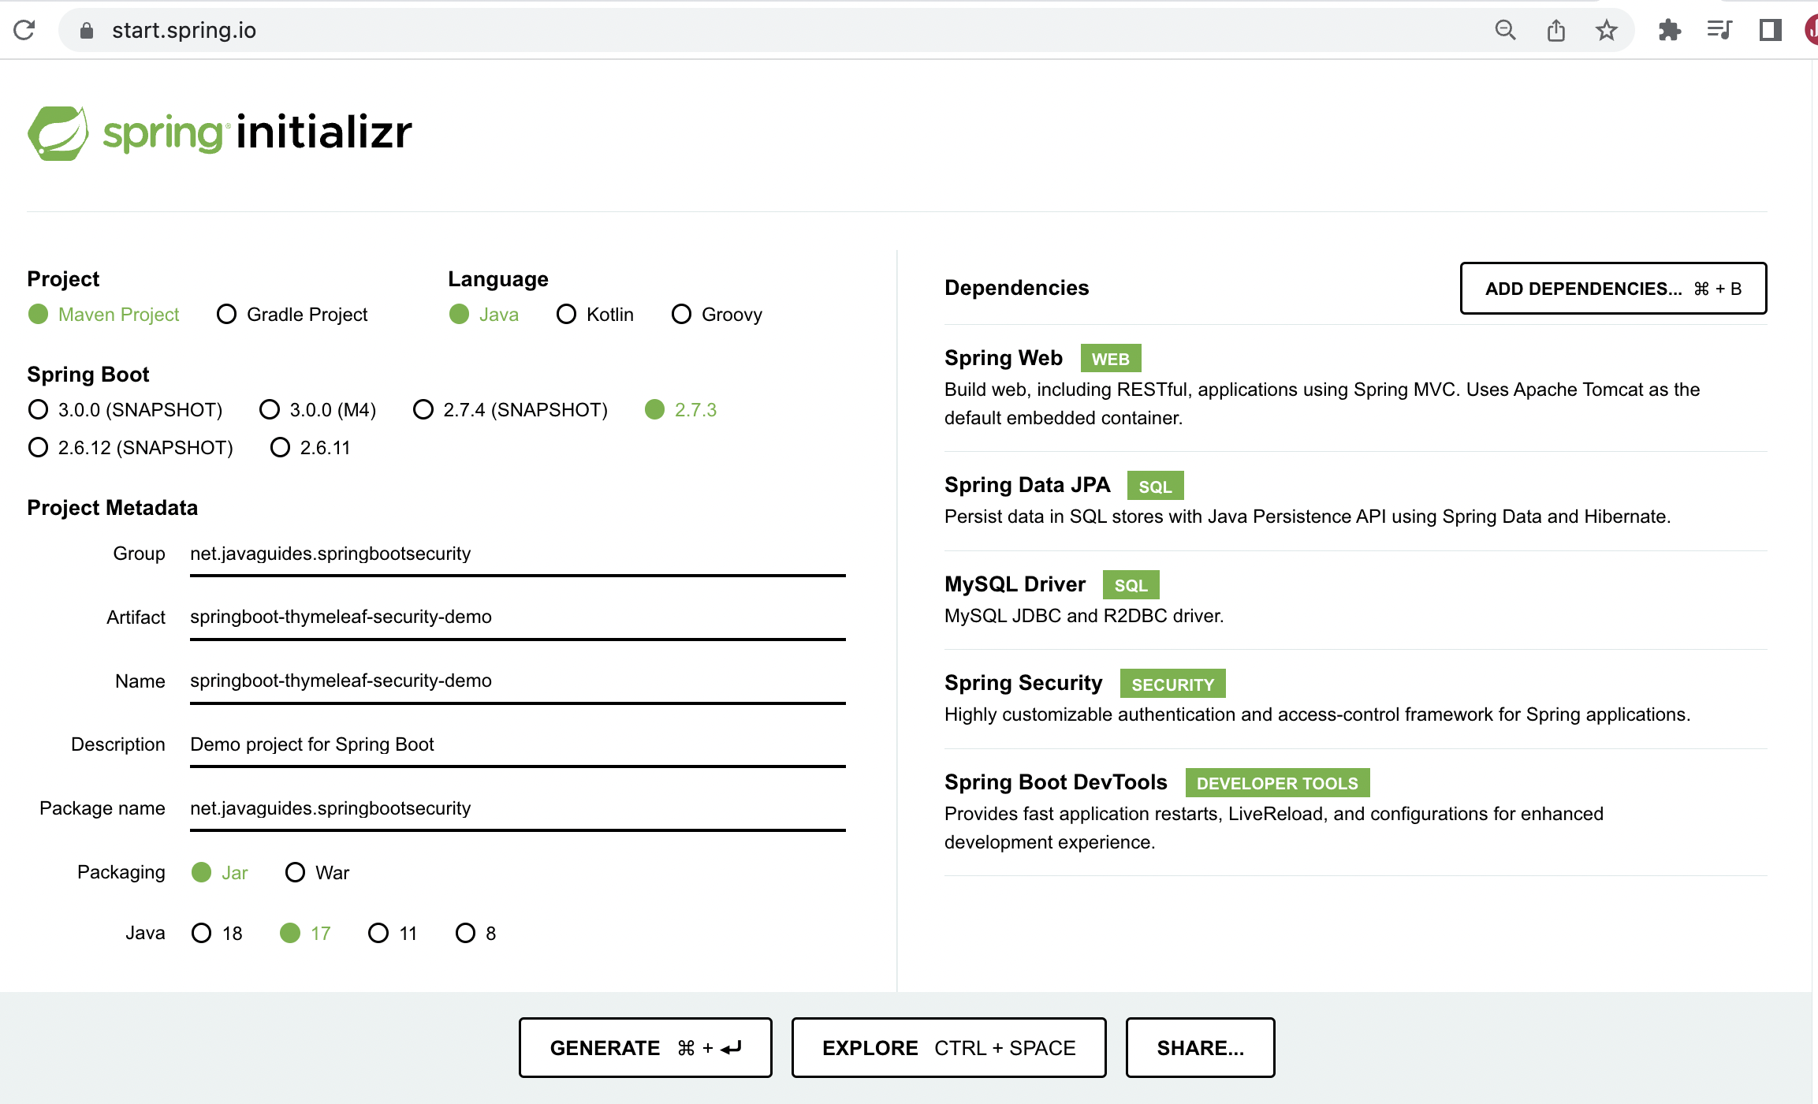Select Java version 11

(393, 934)
